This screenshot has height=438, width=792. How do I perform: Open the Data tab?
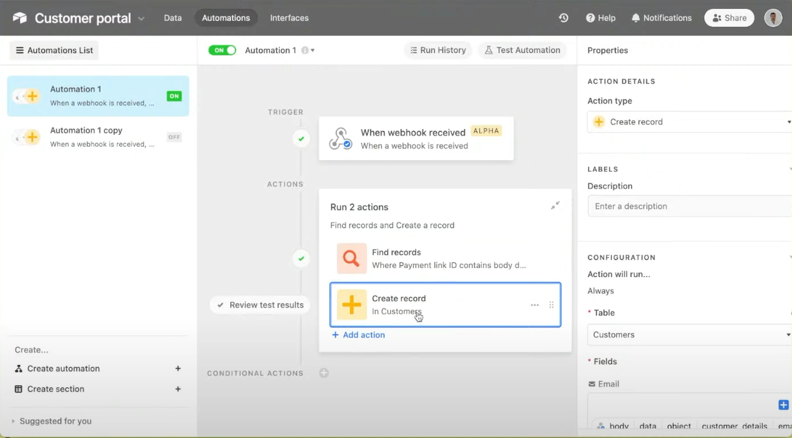[x=173, y=18]
